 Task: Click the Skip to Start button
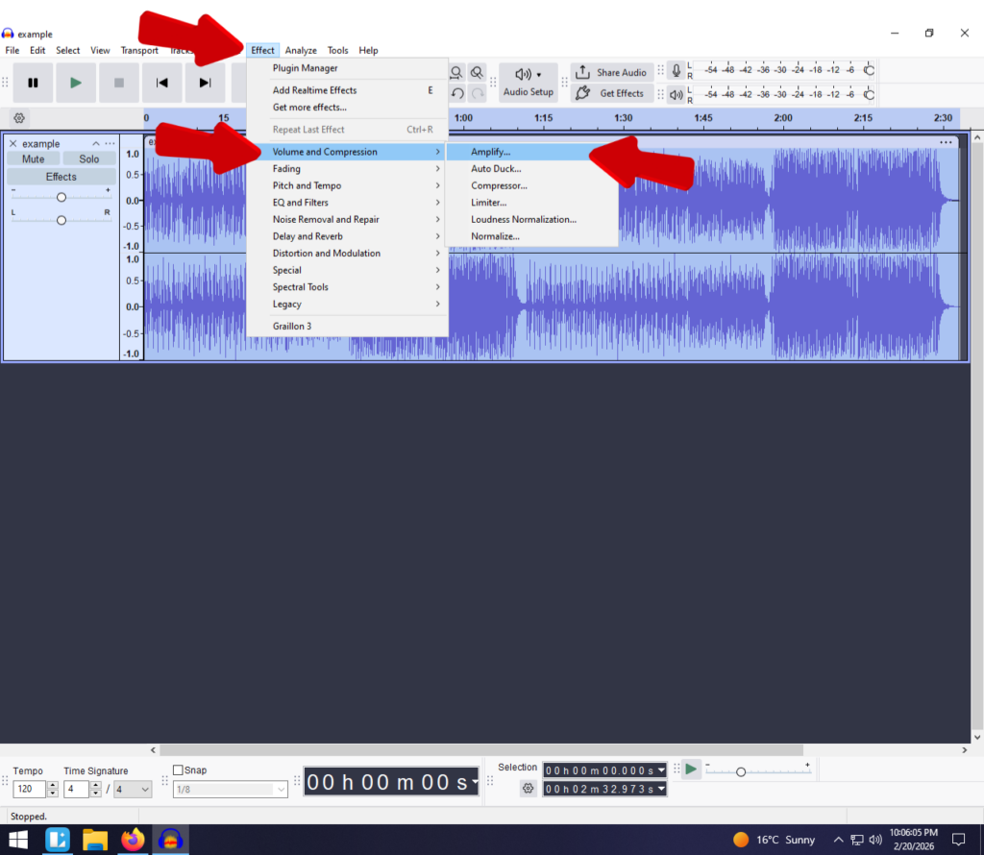(x=162, y=83)
